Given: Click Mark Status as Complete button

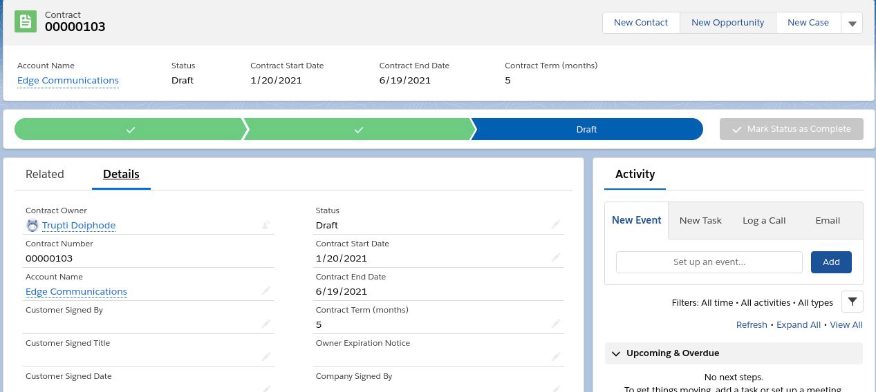Looking at the screenshot, I should tap(791, 129).
